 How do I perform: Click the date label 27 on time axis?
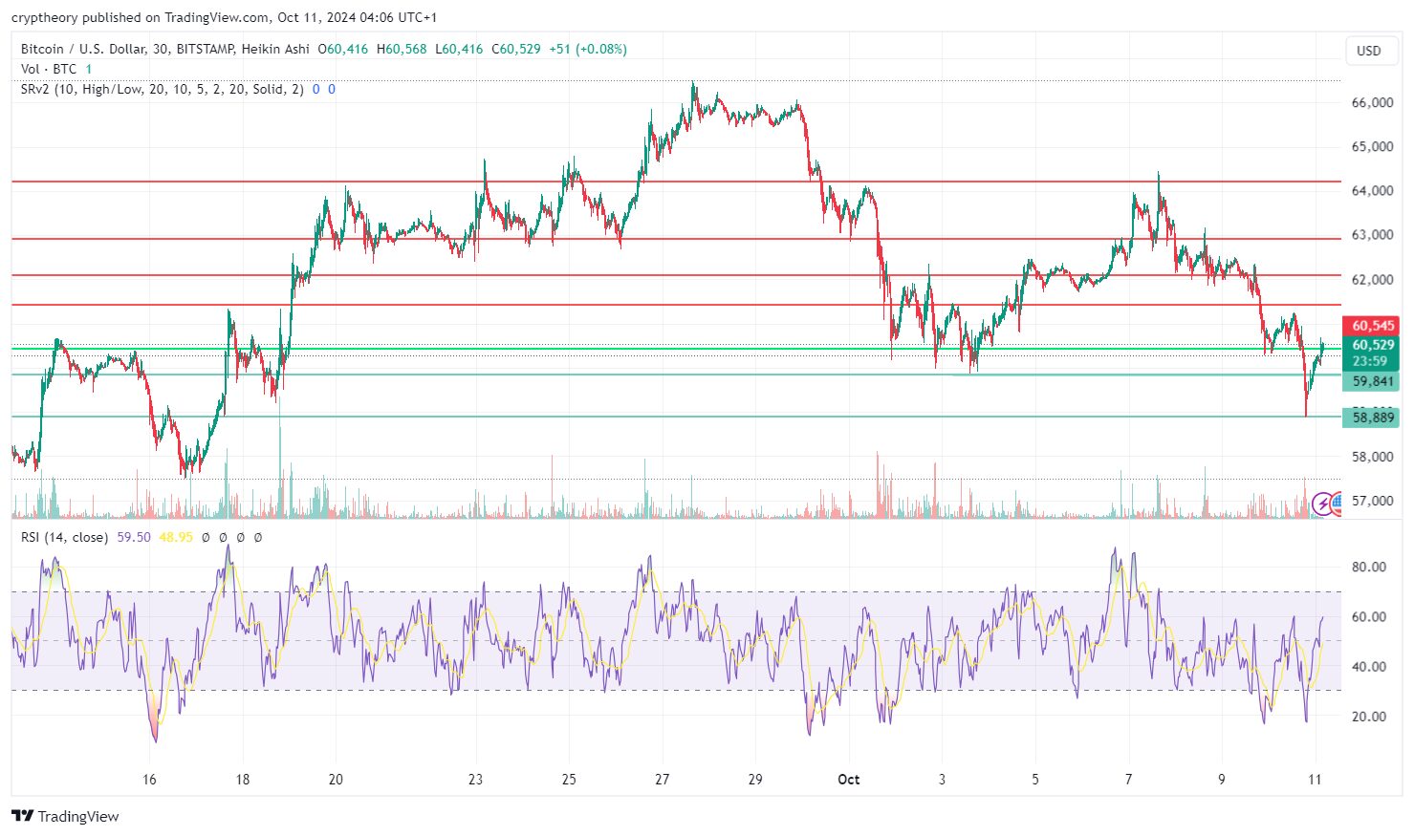(662, 780)
